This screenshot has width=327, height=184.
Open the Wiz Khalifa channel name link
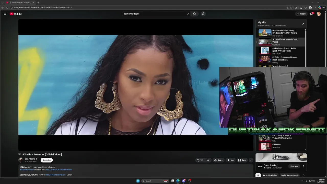(30, 159)
